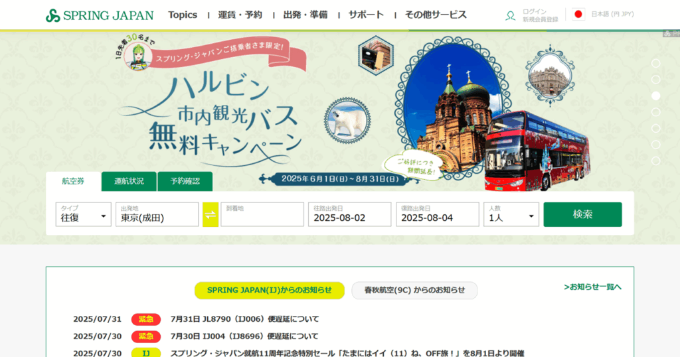Click the double-decker bus banner image
680x357 pixels.
click(x=538, y=151)
